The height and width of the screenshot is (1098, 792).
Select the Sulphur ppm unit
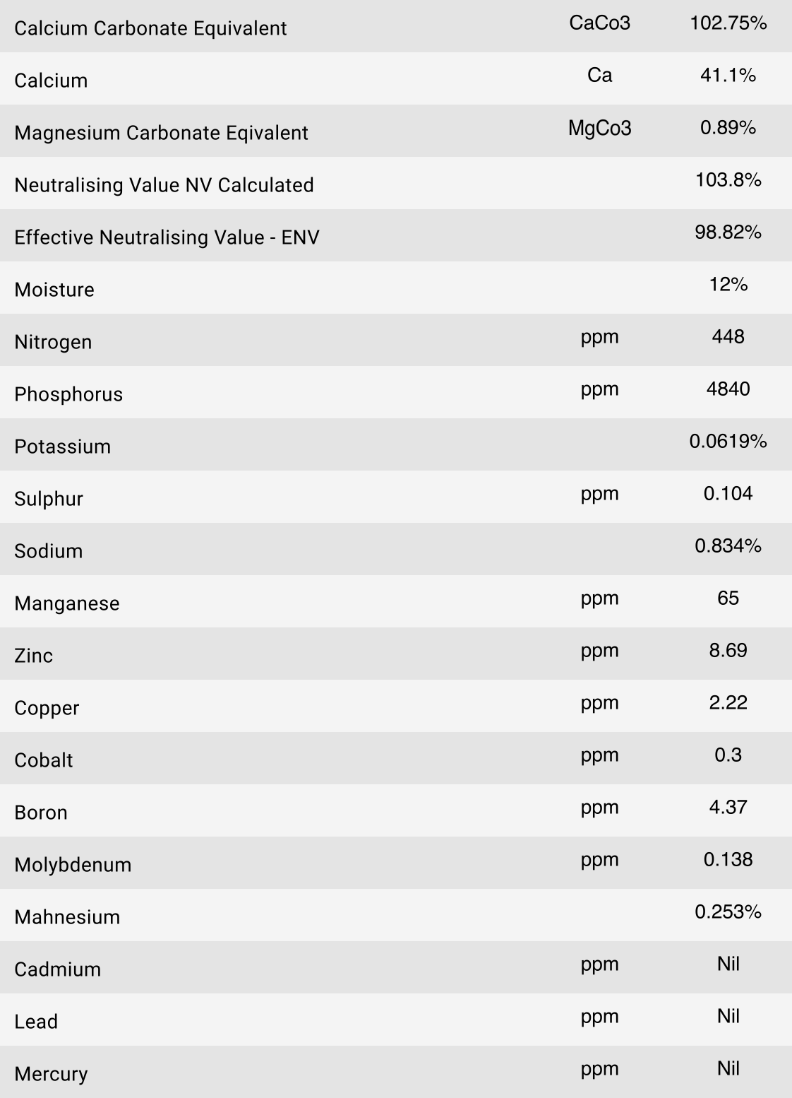click(x=599, y=494)
